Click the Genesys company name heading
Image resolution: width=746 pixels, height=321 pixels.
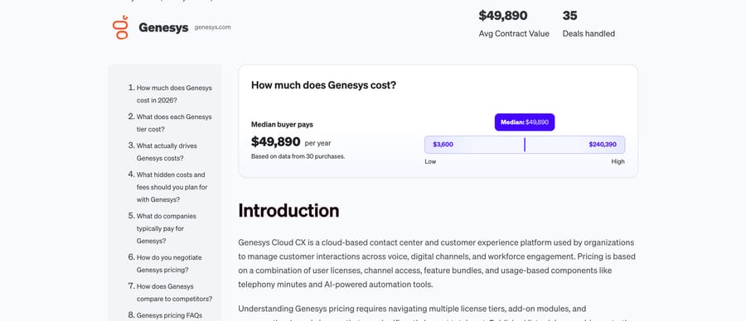163,27
